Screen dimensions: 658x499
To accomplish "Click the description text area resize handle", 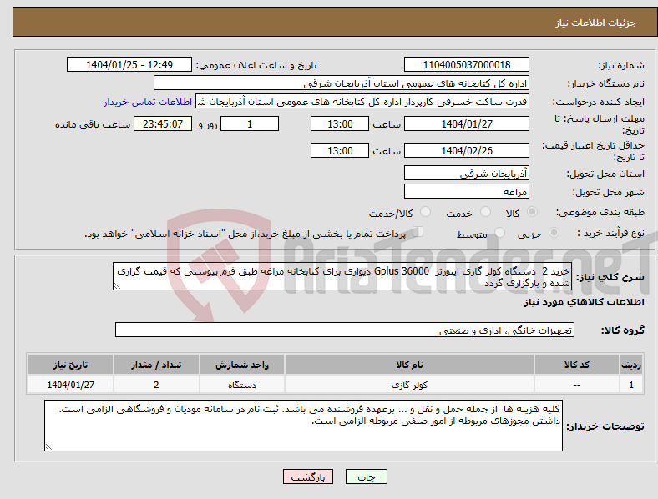I will [117, 286].
